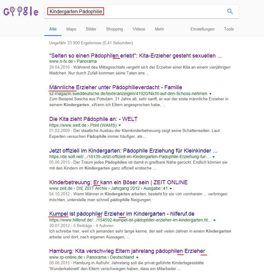Open the 'Jetzt offiziell im Kindergarten' result
This screenshot has width=264, height=275.
133,151
